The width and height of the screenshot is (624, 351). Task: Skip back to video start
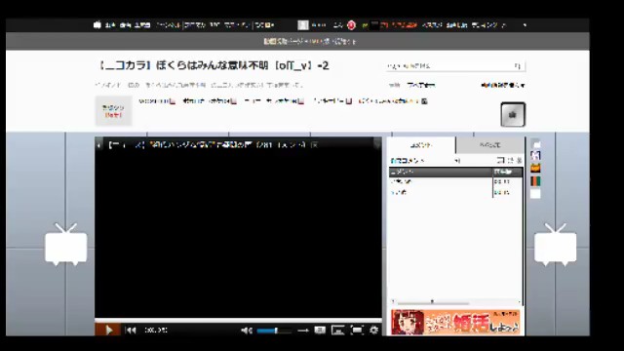(x=131, y=330)
